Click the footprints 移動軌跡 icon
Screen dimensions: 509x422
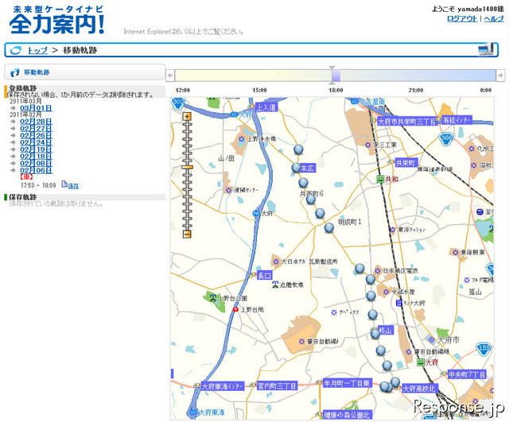tap(14, 72)
